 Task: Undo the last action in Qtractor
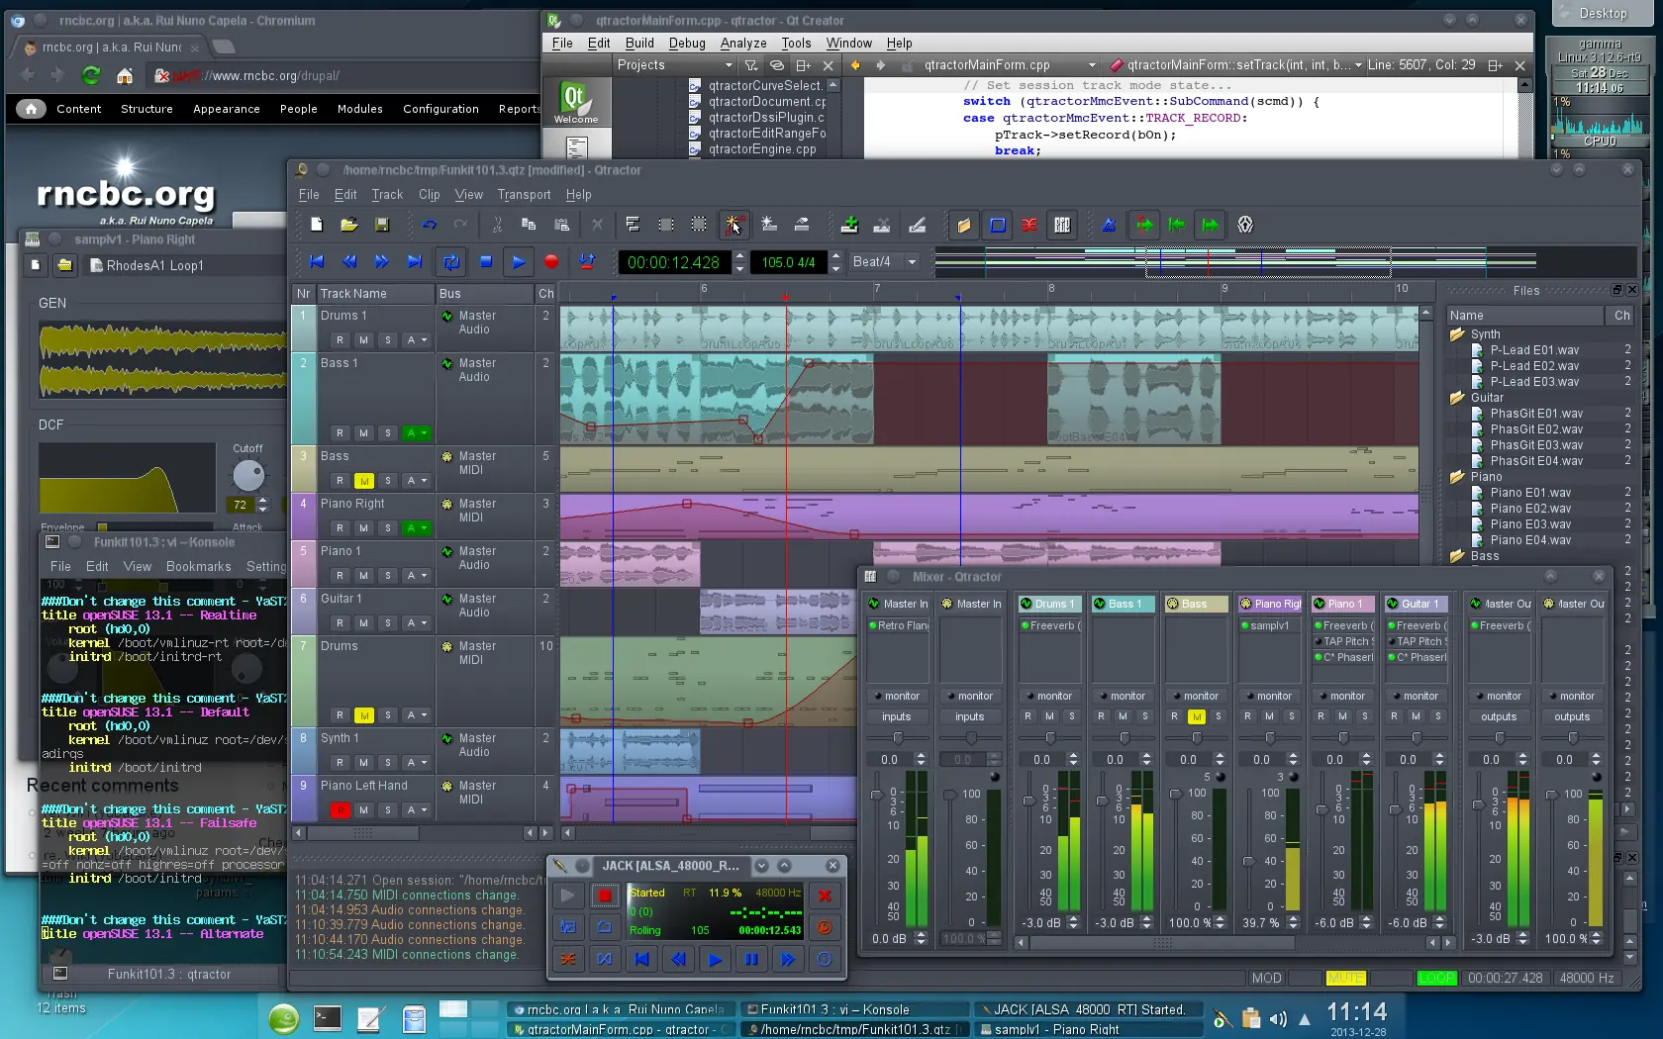pos(430,226)
